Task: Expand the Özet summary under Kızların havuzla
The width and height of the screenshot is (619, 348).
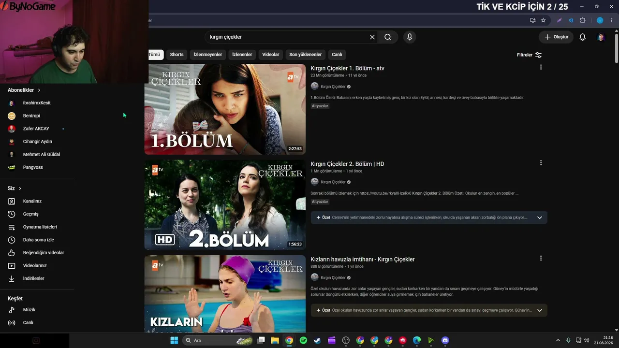Action: coord(540,310)
